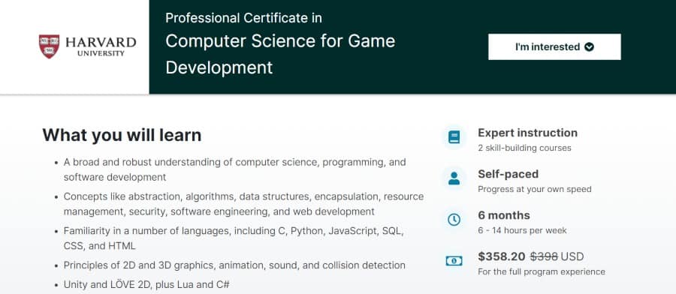Click the 6 - 14 hours per week text
This screenshot has height=294, width=676.
click(522, 231)
